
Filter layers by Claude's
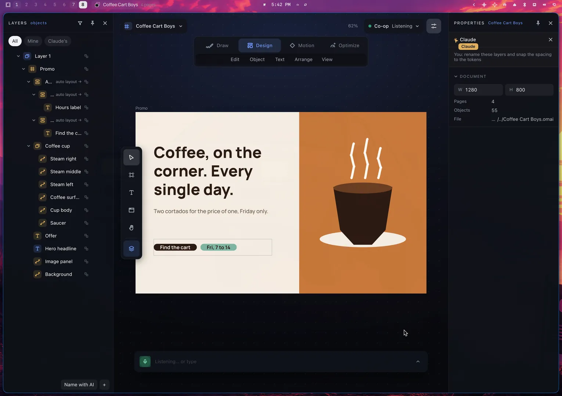(58, 41)
